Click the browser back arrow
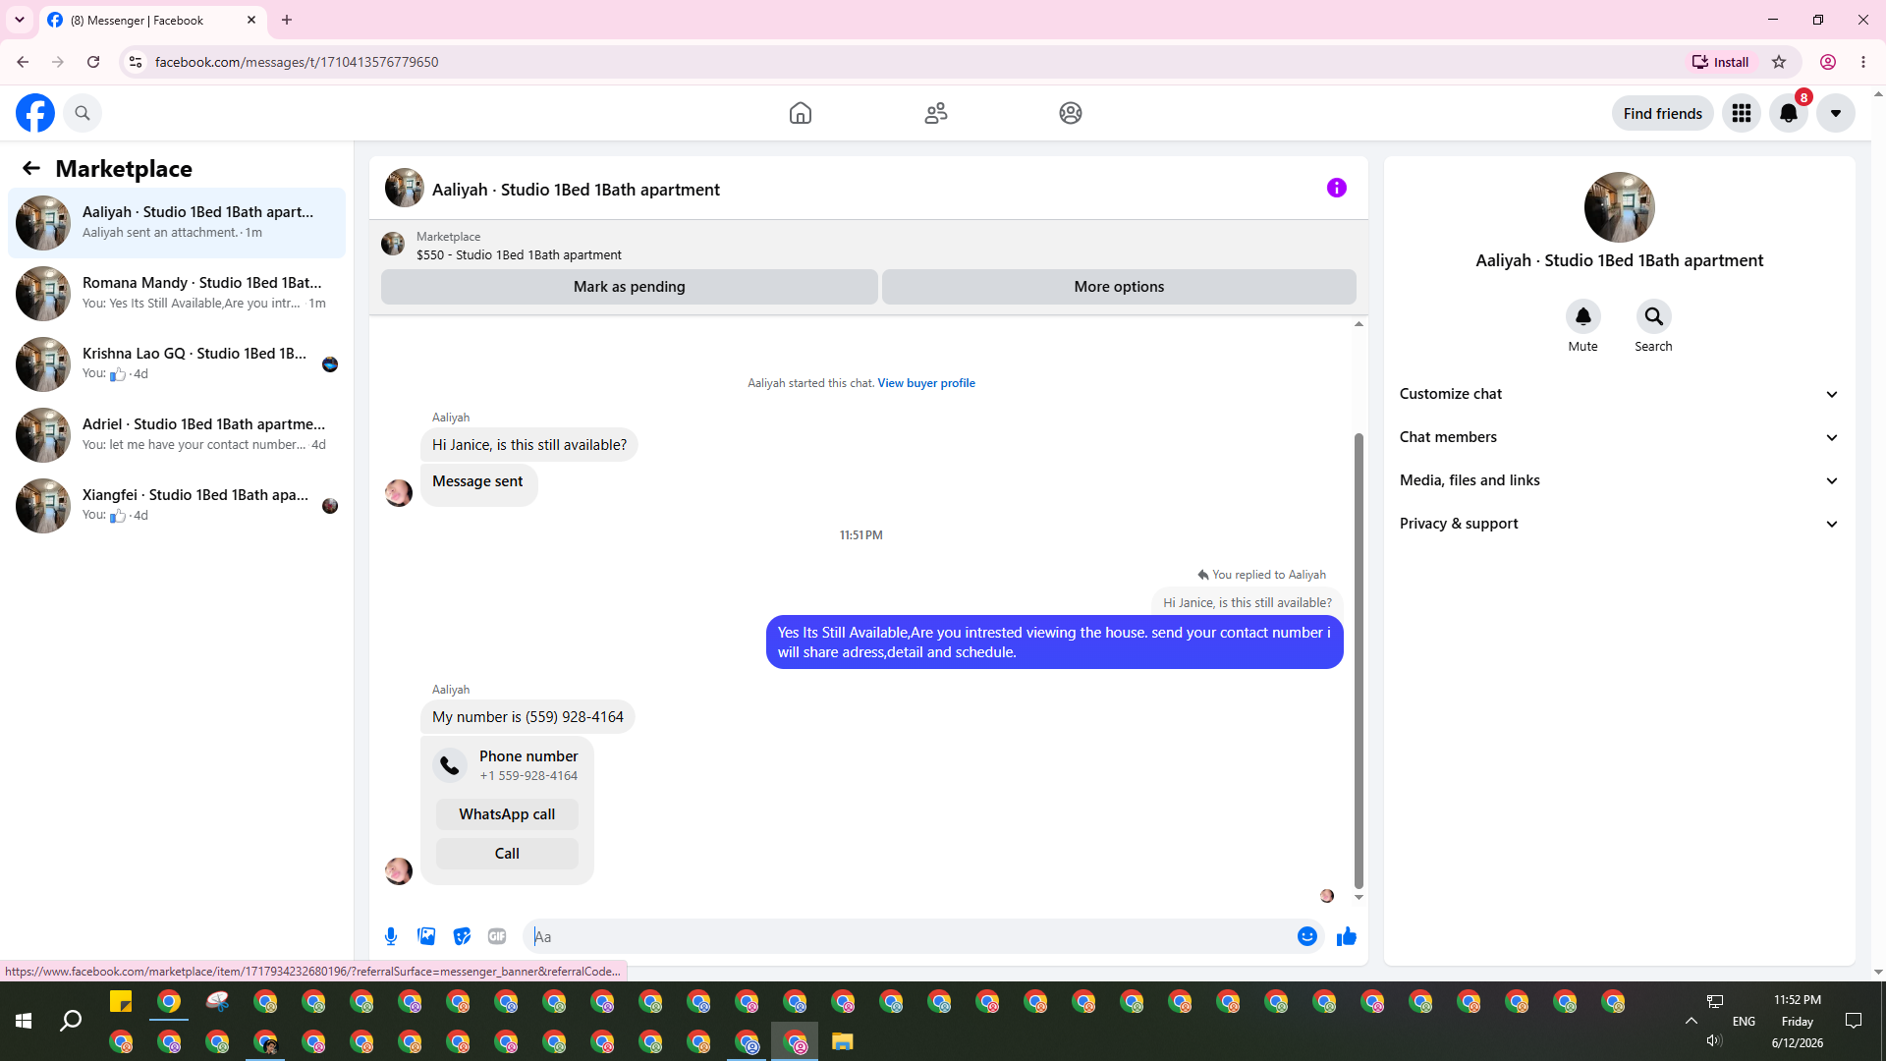Screen dimensions: 1886x1061 [23, 62]
